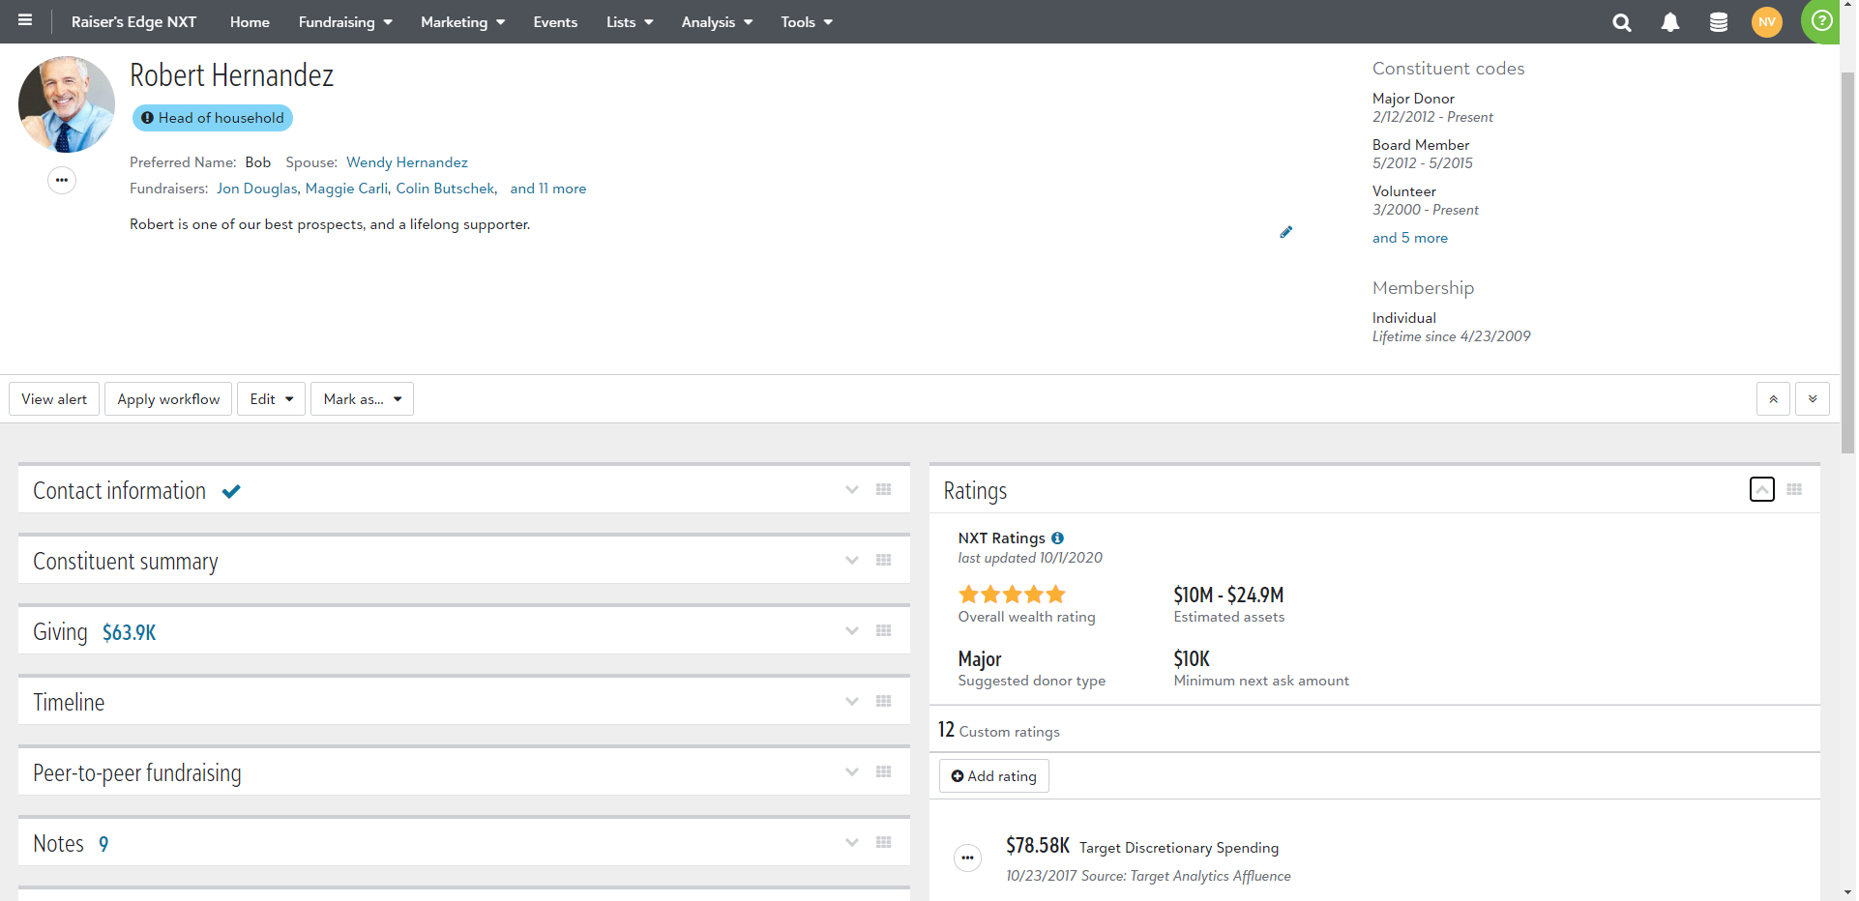Click Robert Hernandez's profile photo
The height and width of the screenshot is (901, 1859).
pos(67,104)
